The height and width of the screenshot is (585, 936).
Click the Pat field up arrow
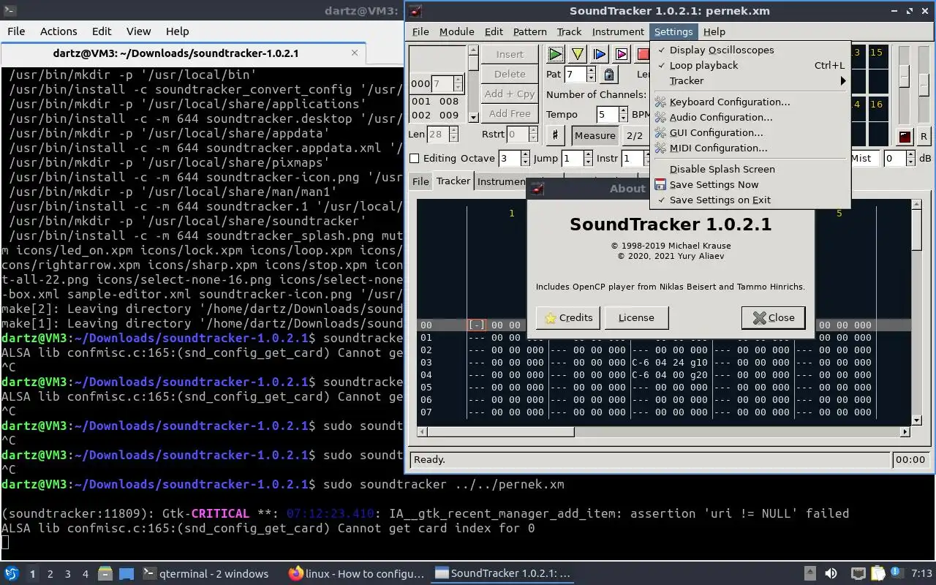[591, 70]
